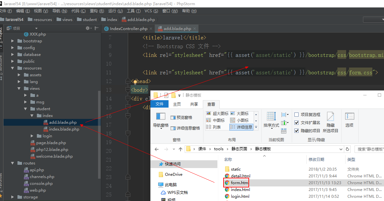Expand the bootstrap folder in project tree

13,41
